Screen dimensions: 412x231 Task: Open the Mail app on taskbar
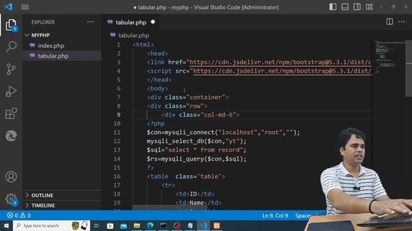(x=124, y=225)
